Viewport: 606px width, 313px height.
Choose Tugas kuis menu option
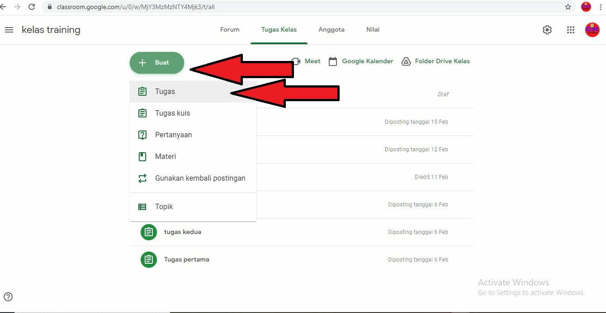pos(172,113)
